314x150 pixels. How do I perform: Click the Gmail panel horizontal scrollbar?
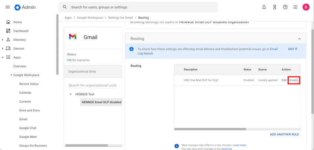[87, 145]
